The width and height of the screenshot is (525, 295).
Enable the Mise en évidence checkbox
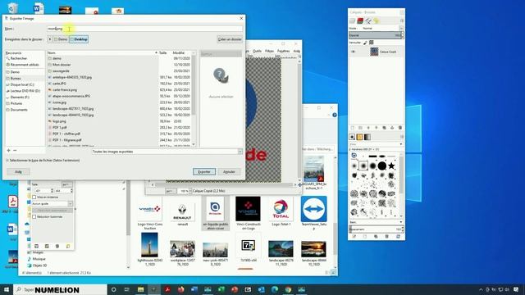click(x=34, y=197)
